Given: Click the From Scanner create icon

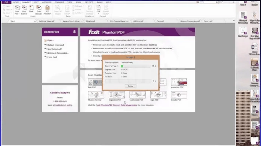Looking at the screenshot, I should (24, 10).
